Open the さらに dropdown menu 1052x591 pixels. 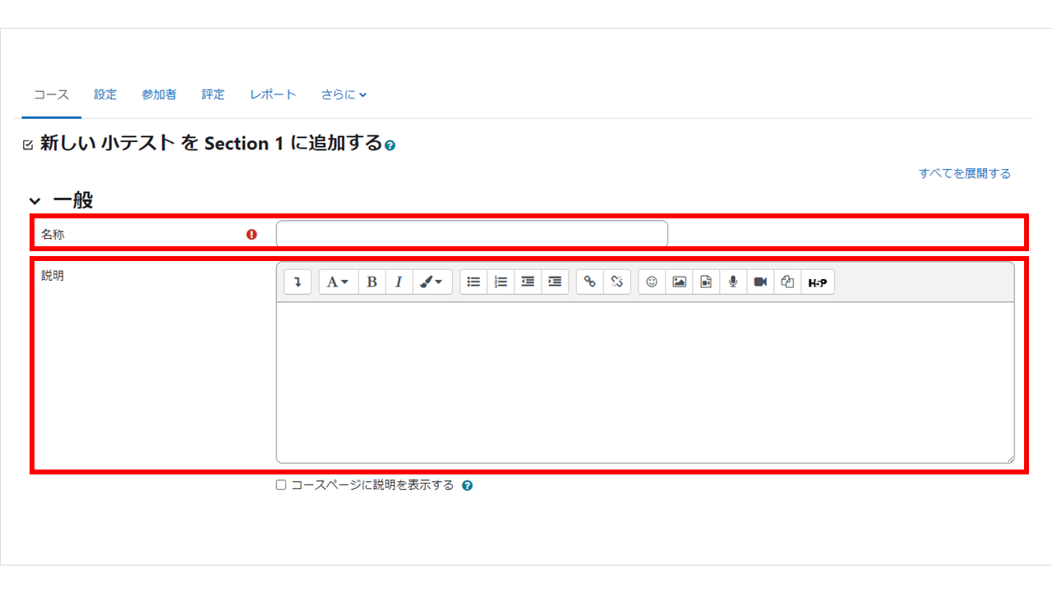(344, 94)
